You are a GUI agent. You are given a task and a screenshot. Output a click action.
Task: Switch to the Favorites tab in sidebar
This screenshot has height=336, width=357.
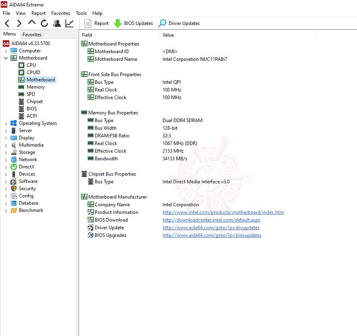click(32, 34)
